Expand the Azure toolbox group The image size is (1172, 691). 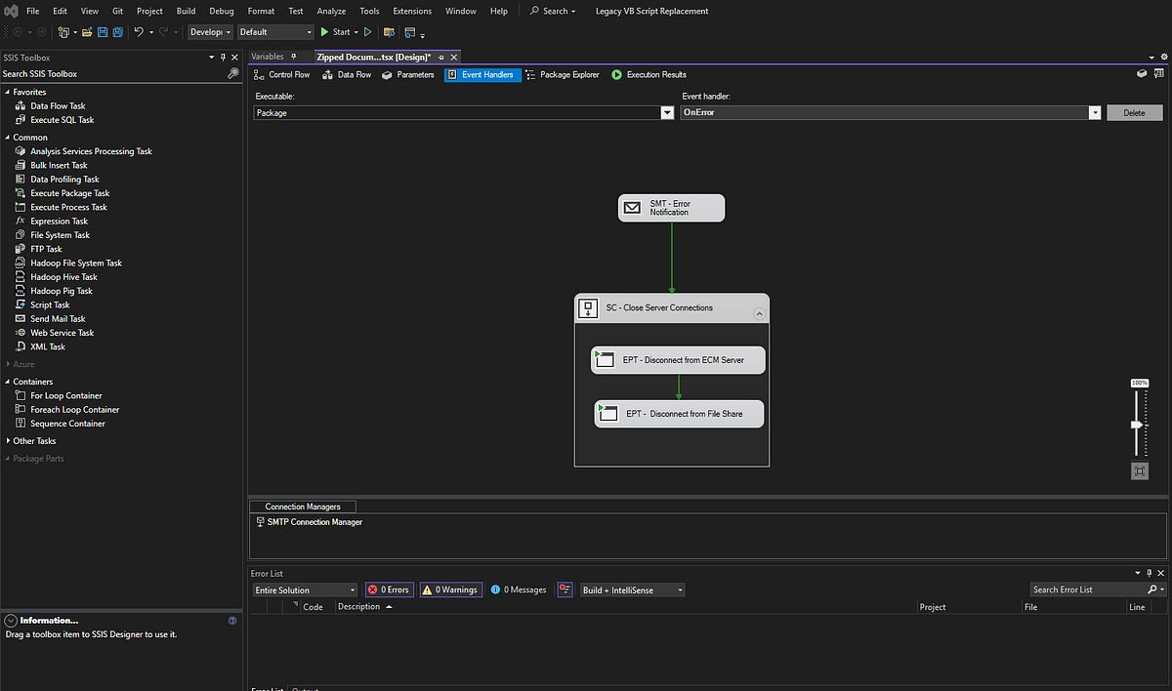(7, 364)
